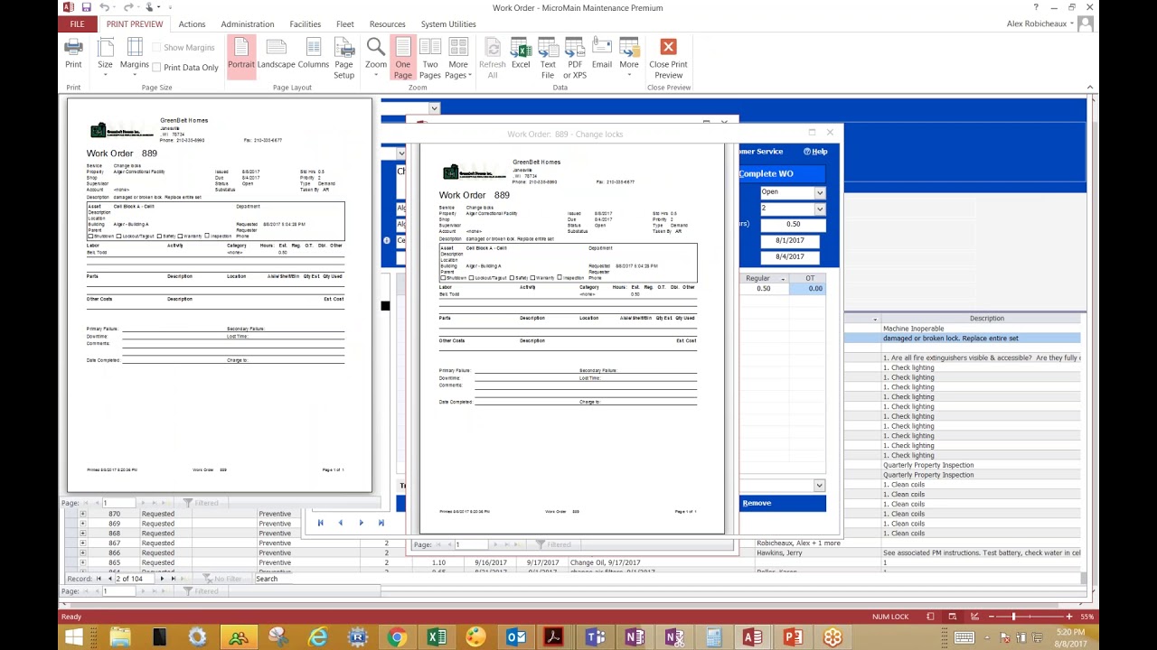Open the Actions ribbon tab
1157x650 pixels.
[x=192, y=24]
